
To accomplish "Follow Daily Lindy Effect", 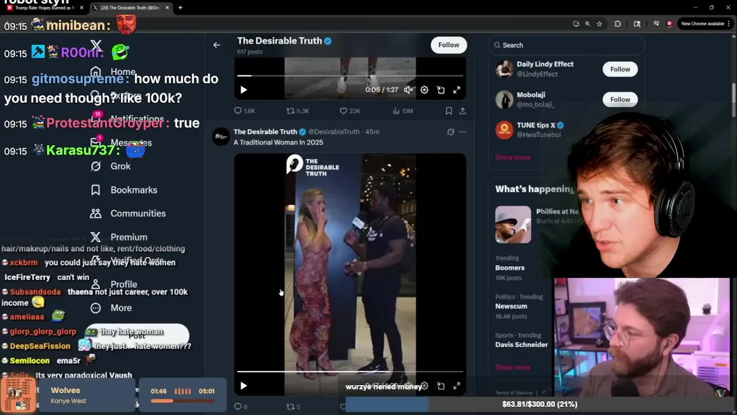I will tap(620, 69).
